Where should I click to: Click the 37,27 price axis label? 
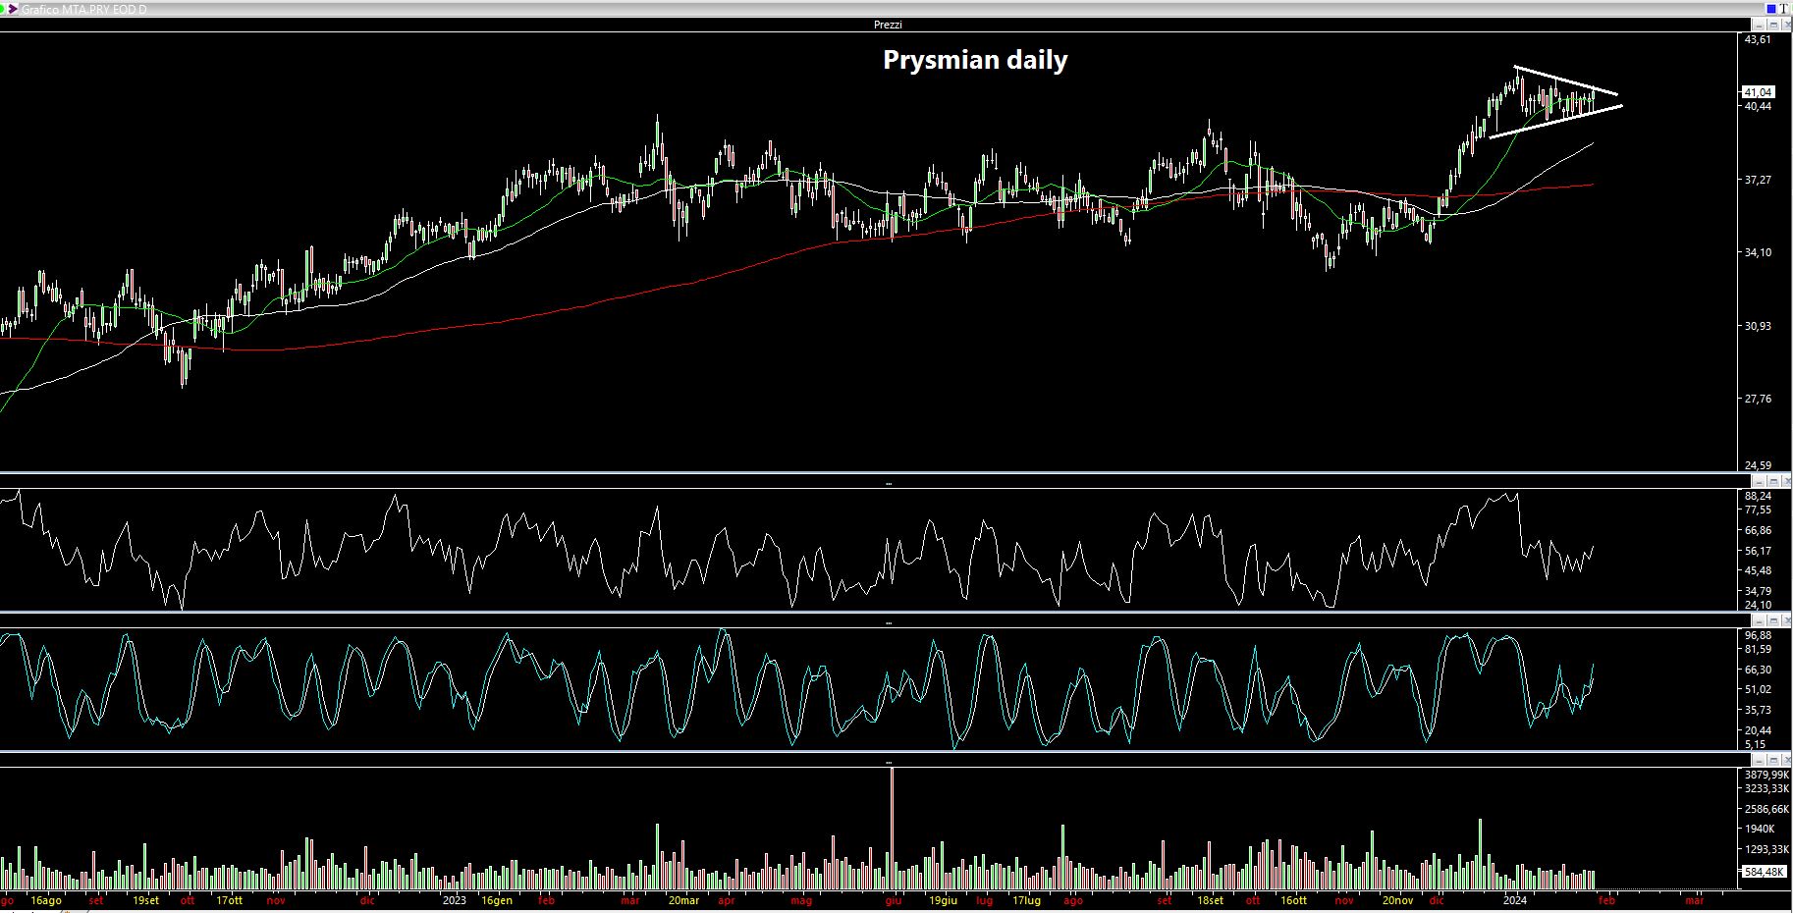tap(1758, 180)
